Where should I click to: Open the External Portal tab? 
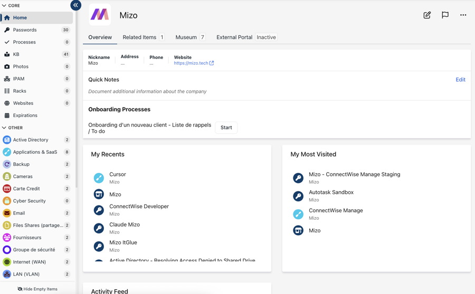pos(246,37)
